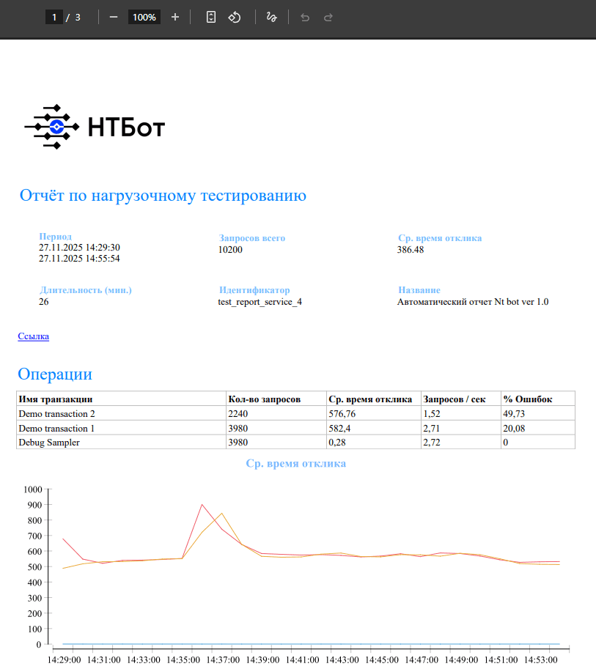This screenshot has width=596, height=669.
Task: Click the НТБот logo image
Action: pyautogui.click(x=95, y=127)
